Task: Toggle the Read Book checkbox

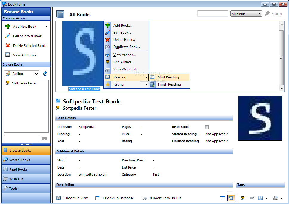Action: tap(207, 127)
